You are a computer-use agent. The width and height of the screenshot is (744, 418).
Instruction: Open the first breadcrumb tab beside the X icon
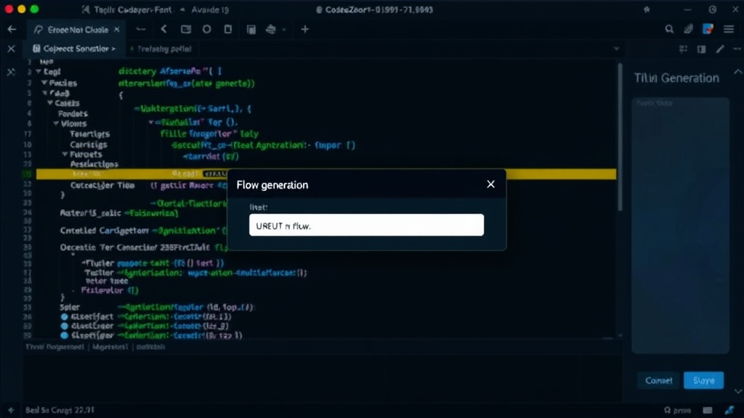coord(75,49)
